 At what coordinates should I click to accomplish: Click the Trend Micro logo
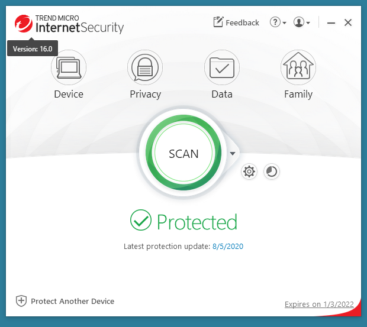(24, 24)
